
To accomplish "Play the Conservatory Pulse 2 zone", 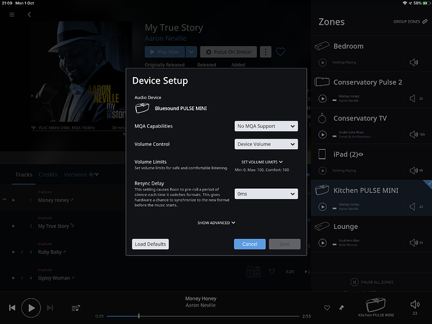I will tap(322, 98).
